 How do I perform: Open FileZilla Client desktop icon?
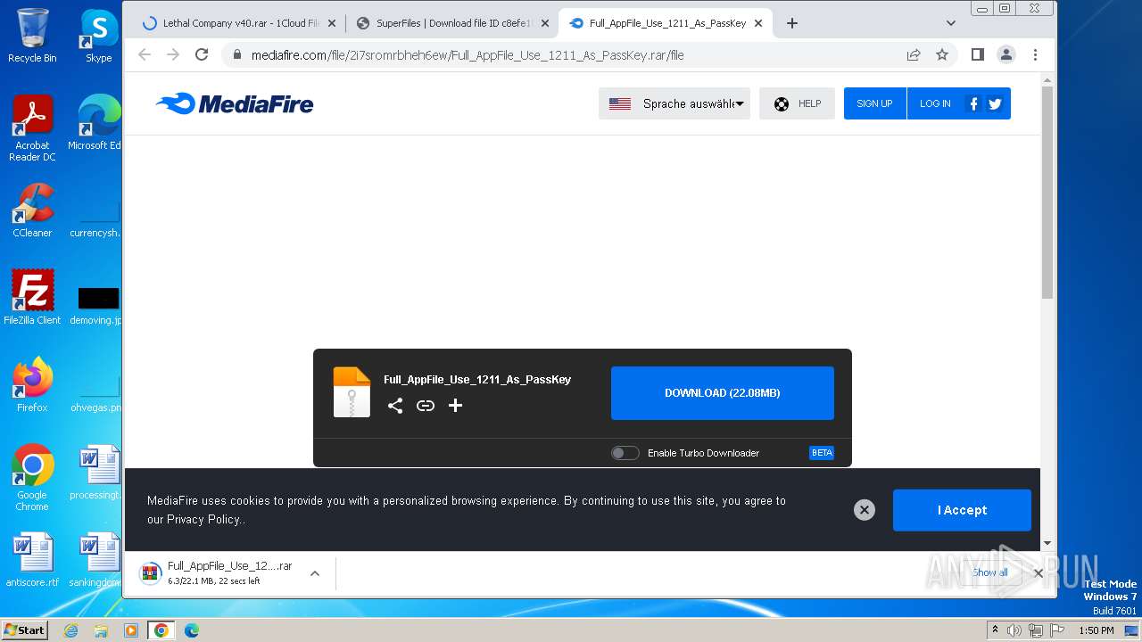tap(32, 297)
